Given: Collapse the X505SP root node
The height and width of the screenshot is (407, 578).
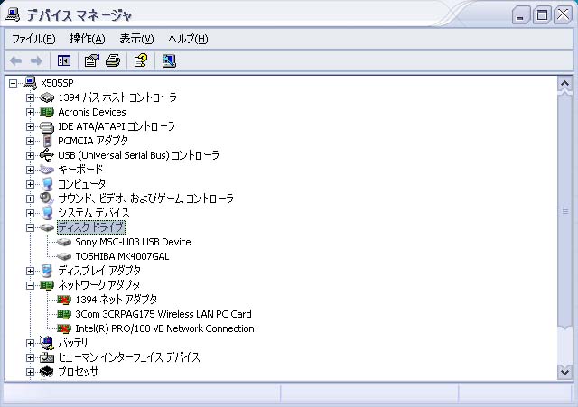Looking at the screenshot, I should click(13, 83).
